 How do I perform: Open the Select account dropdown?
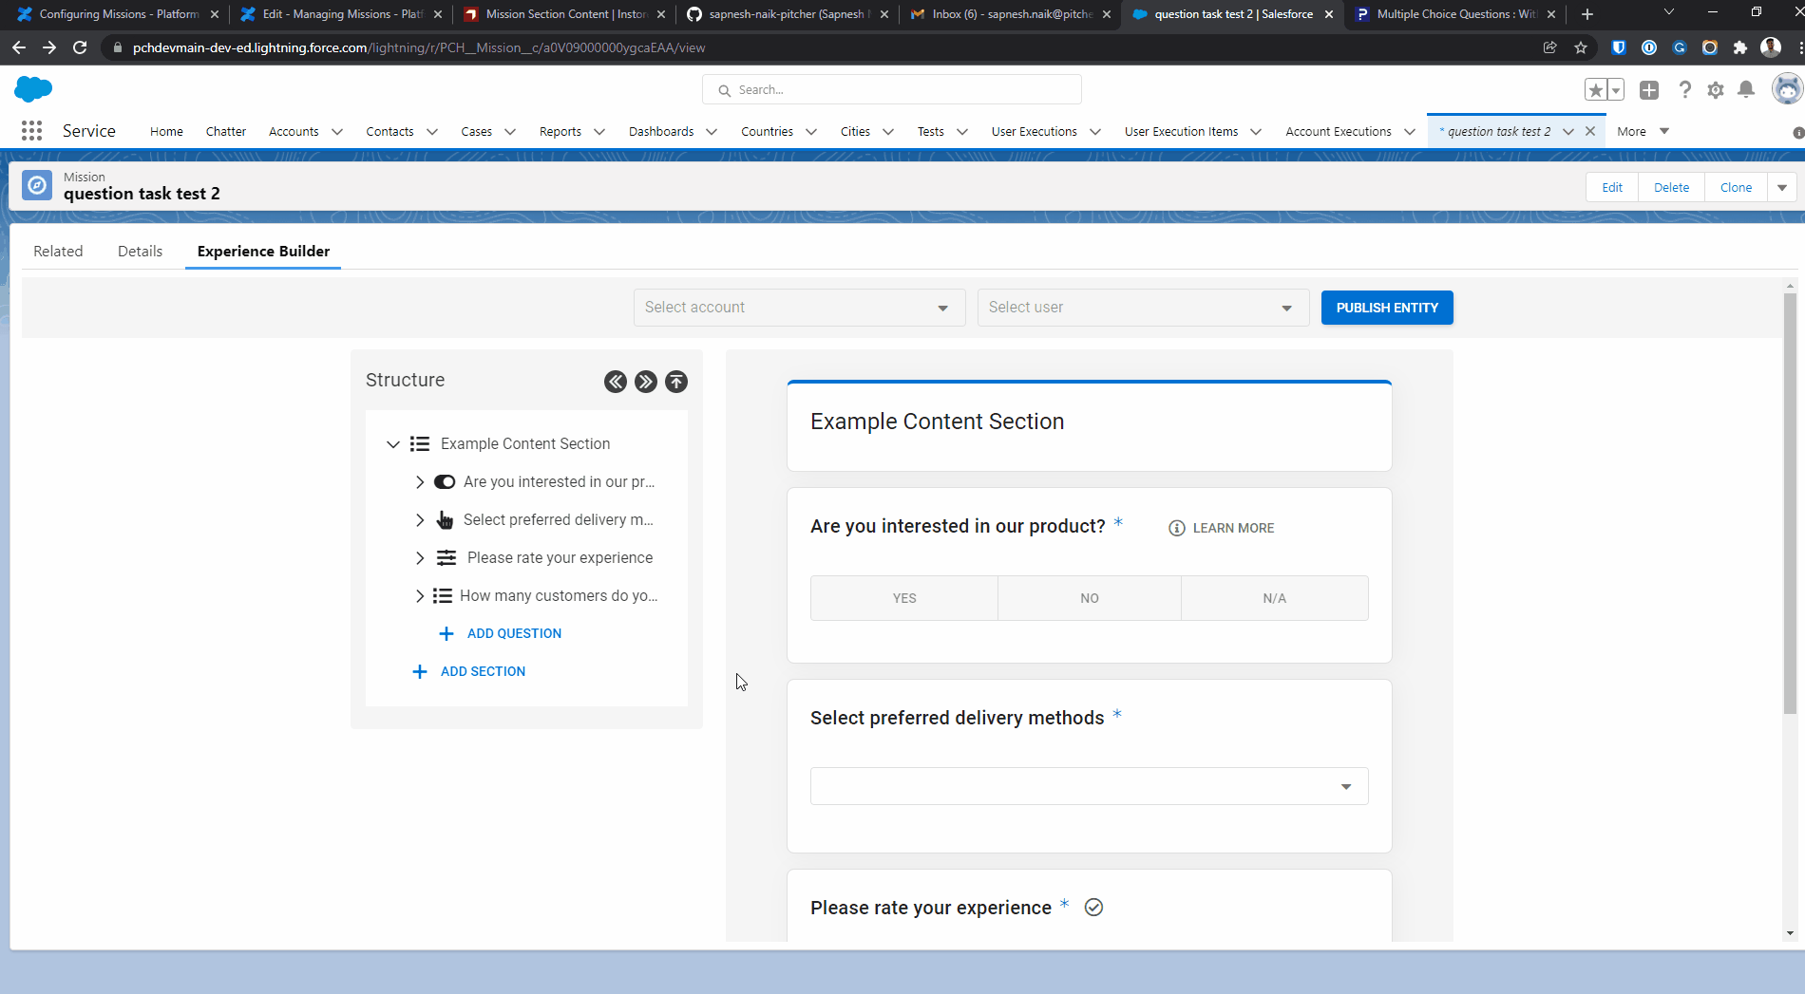pyautogui.click(x=798, y=308)
